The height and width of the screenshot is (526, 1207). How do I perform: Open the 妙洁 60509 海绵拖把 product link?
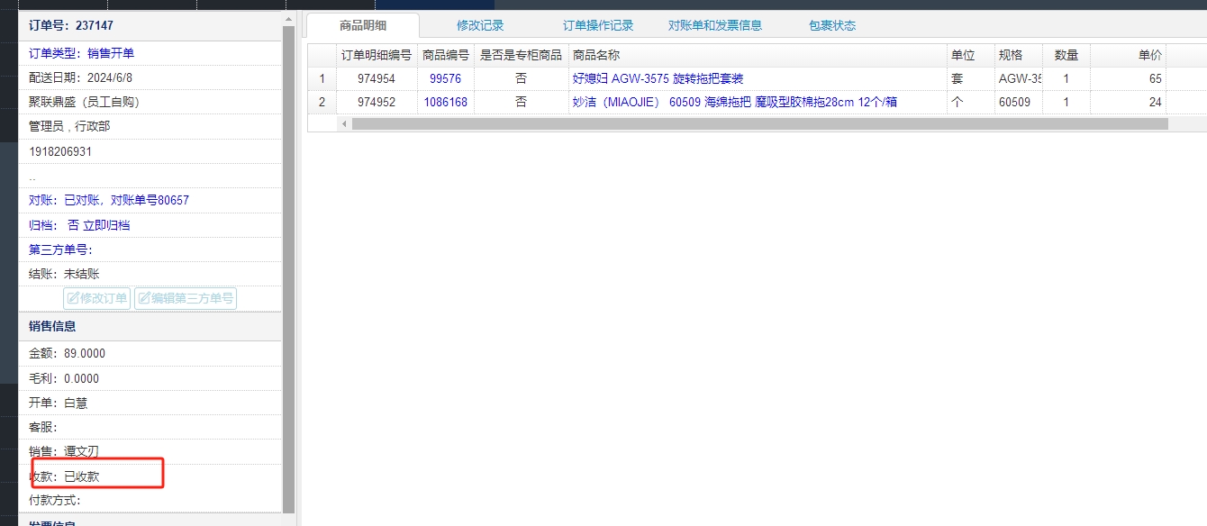[x=735, y=102]
